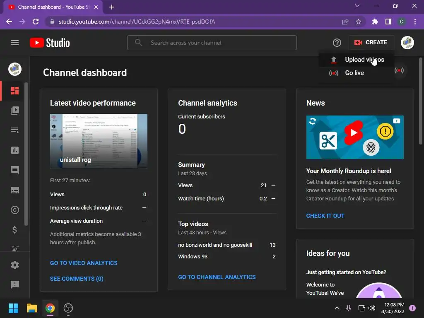Click 'Your Monthly Roundup is here!' heading
The image size is (424, 318).
349,171
